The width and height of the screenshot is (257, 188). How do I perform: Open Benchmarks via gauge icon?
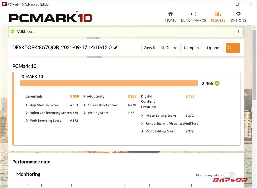[194, 14]
